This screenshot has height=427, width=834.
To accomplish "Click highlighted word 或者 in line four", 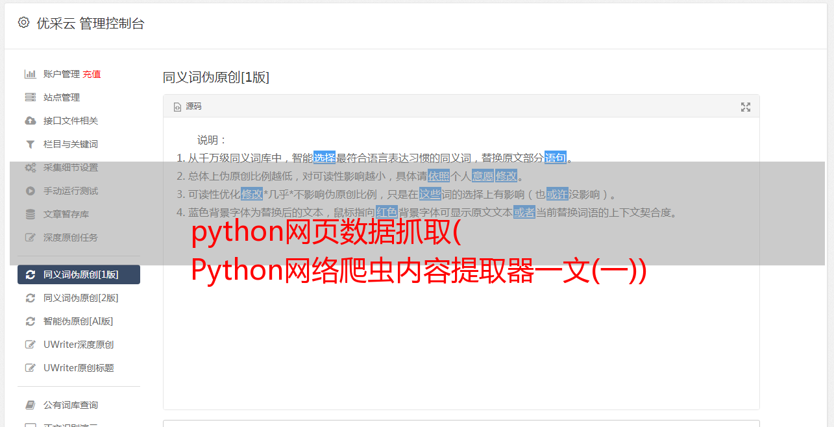I will 524,212.
